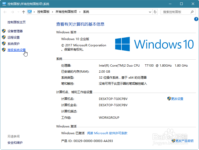Click shield icon beside 更改产品密钥
This screenshot has width=199, height=150.
point(173,141)
